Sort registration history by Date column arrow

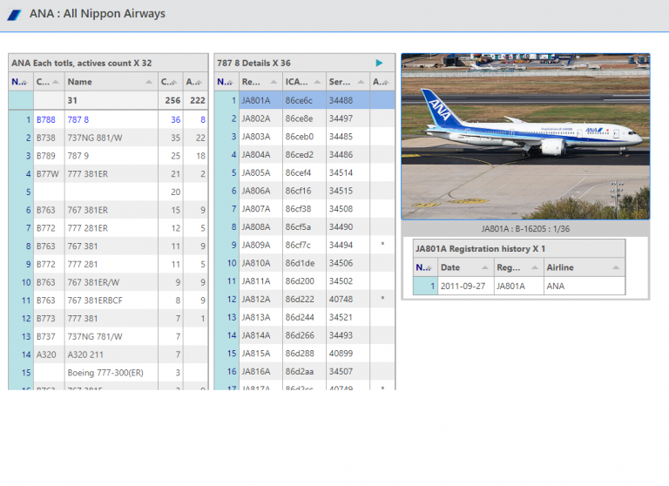click(485, 267)
